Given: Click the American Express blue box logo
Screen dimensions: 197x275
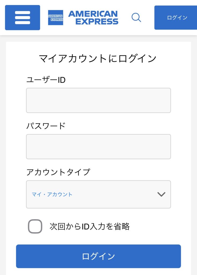Looking at the screenshot, I should point(56,18).
